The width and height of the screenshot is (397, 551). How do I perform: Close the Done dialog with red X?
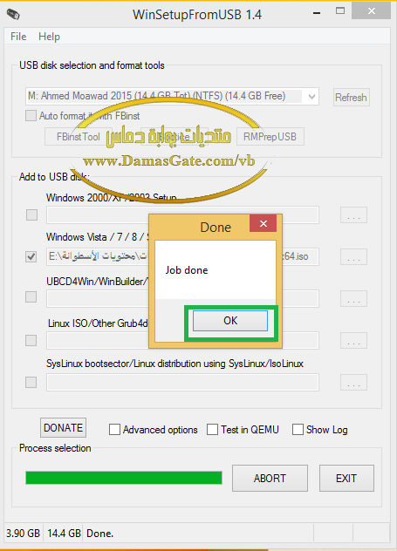click(264, 223)
